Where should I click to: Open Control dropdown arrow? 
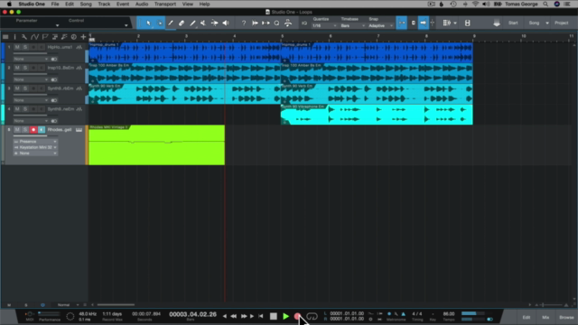126,25
